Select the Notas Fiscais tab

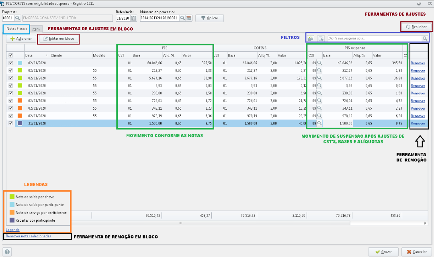(17, 29)
